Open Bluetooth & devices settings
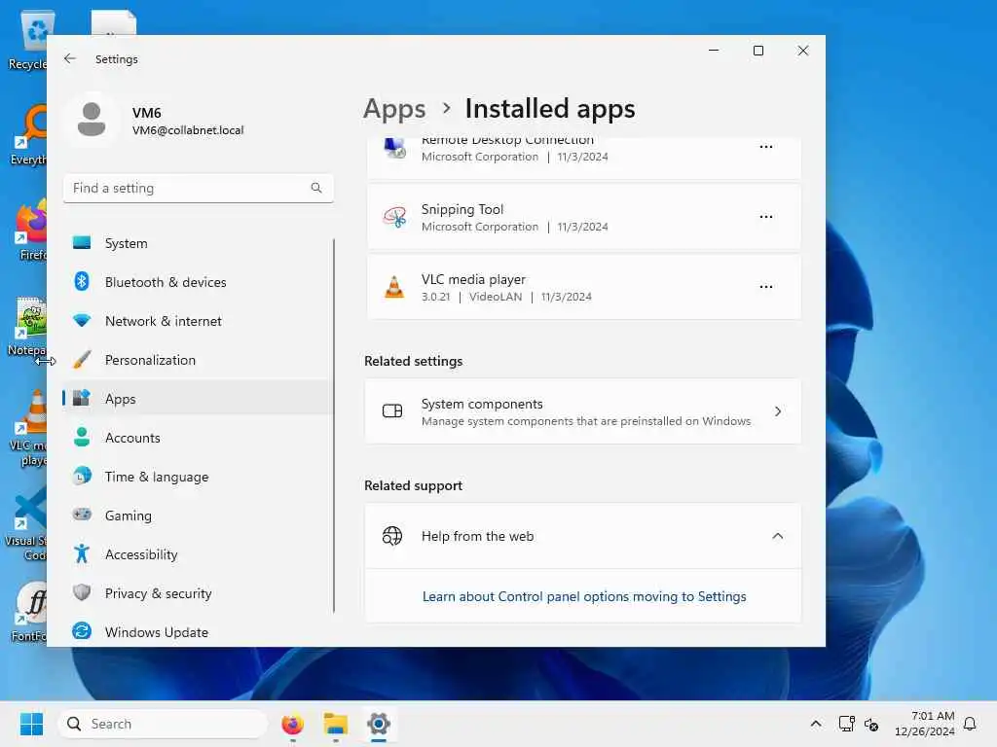The height and width of the screenshot is (747, 997). pyautogui.click(x=197, y=282)
